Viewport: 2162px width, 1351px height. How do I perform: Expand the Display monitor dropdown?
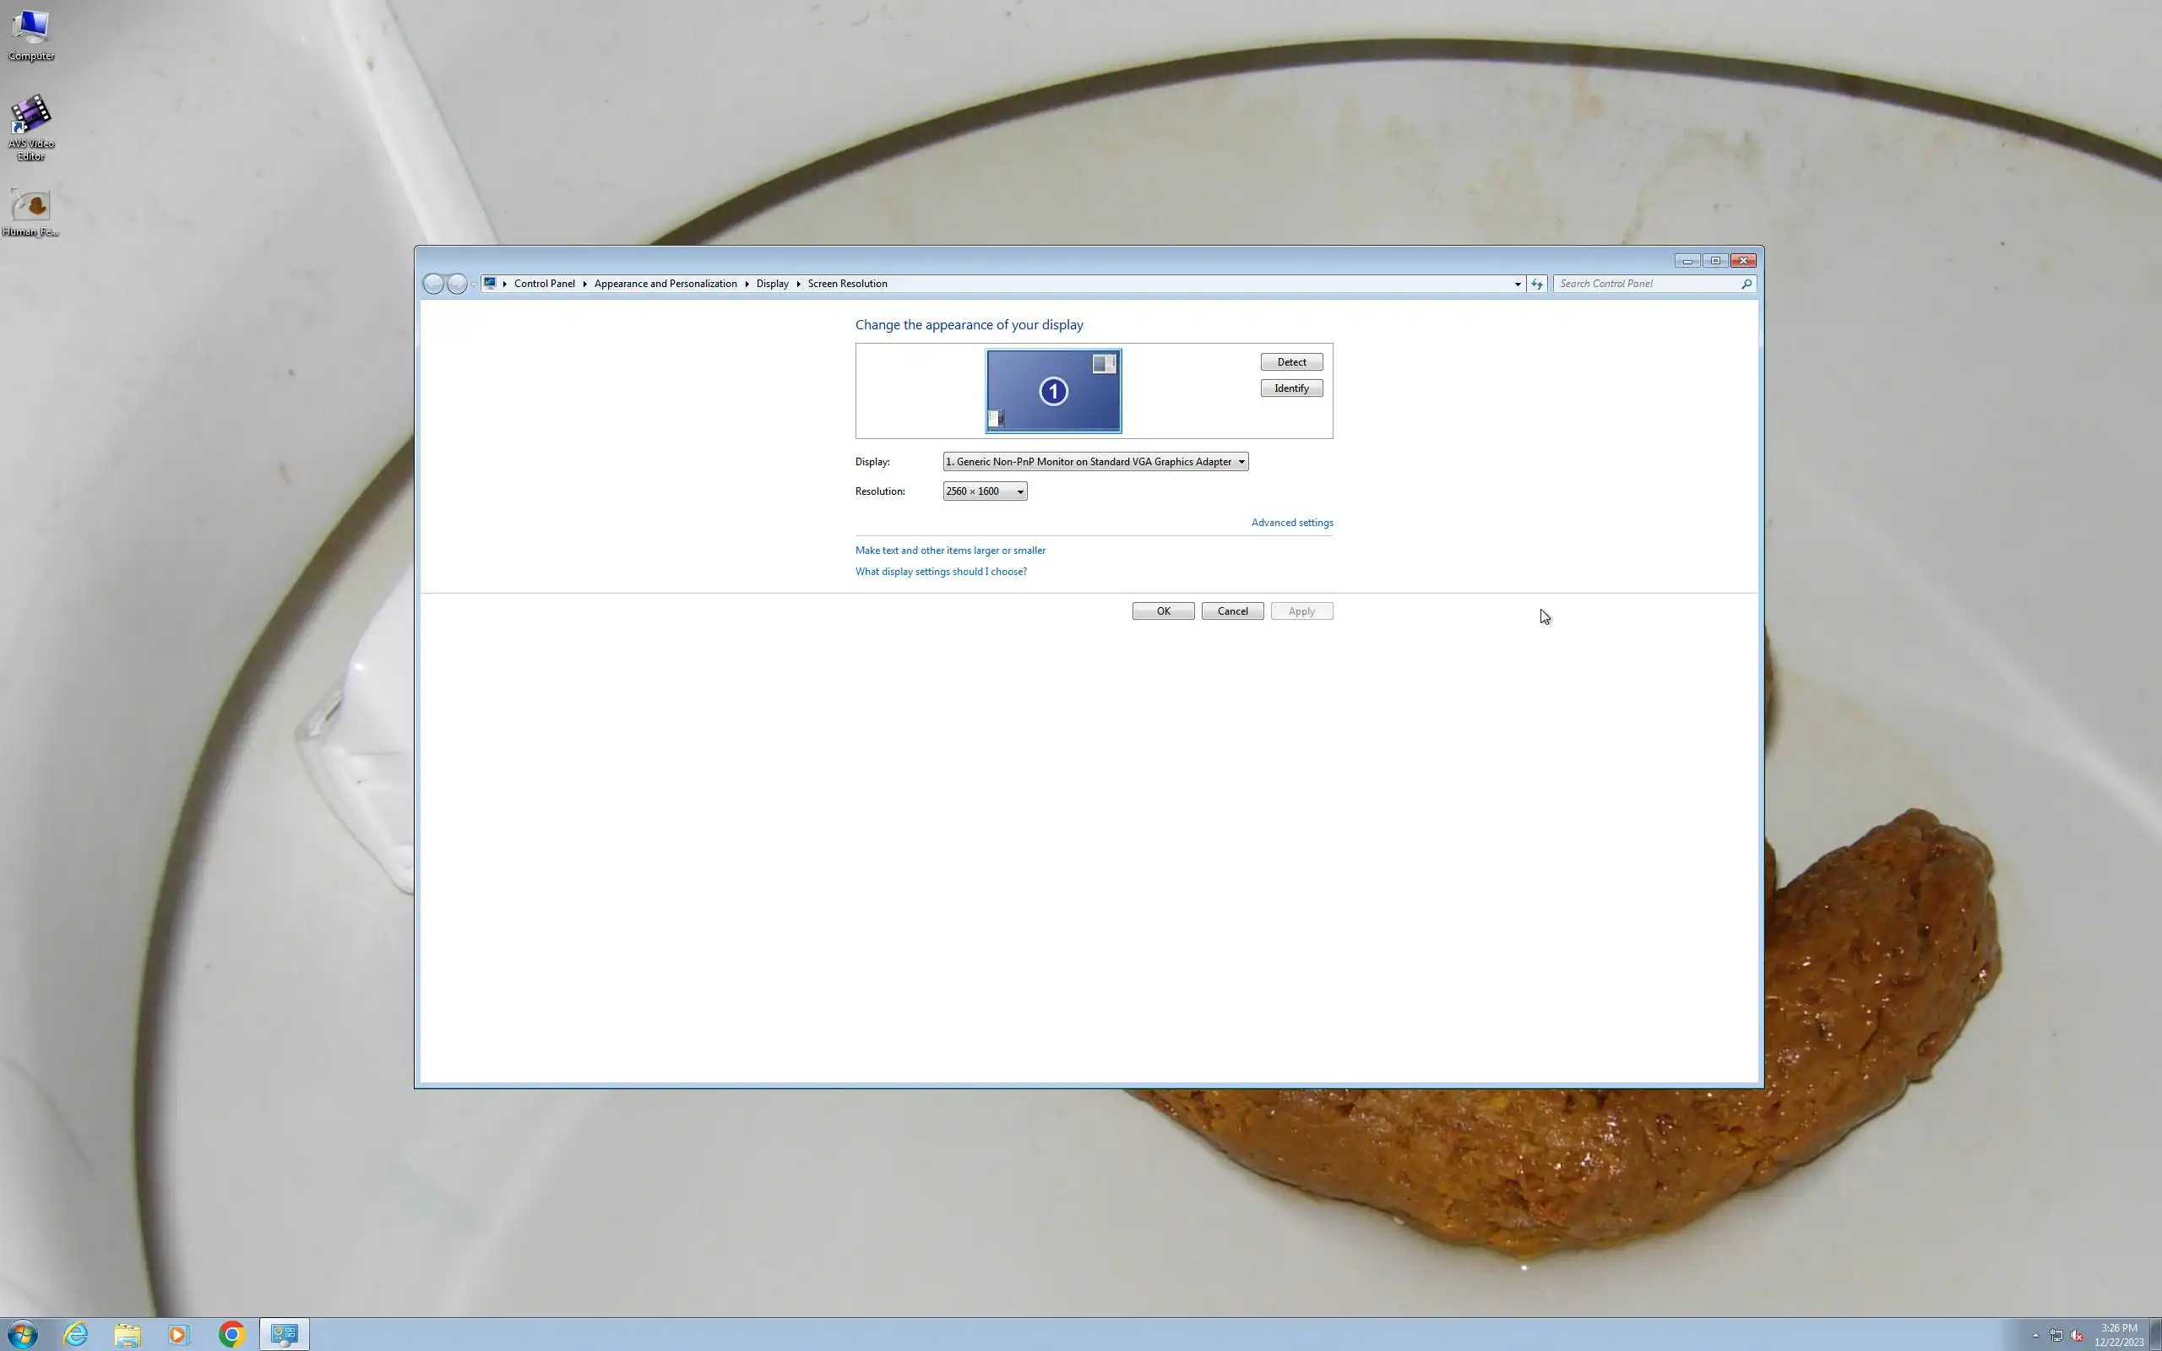[1095, 462]
